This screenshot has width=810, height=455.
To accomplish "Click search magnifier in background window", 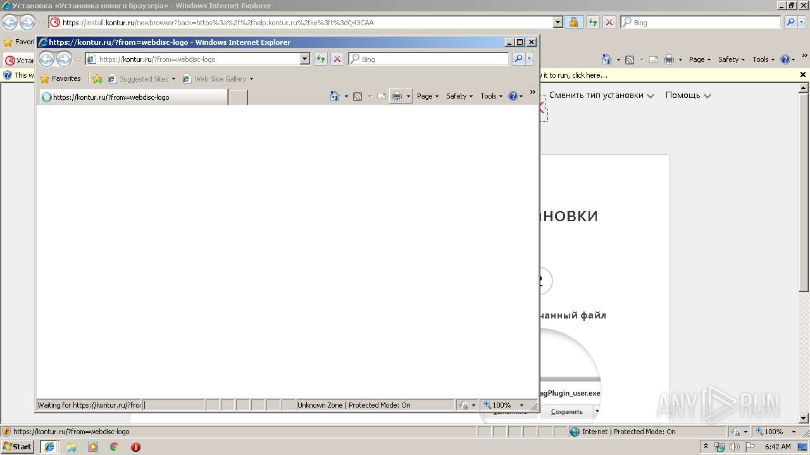I will tap(790, 22).
